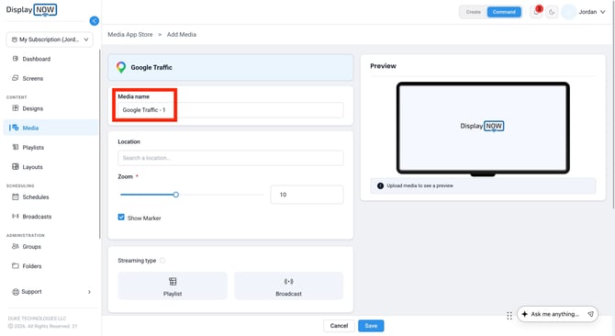The height and width of the screenshot is (336, 615).
Task: Collapse the sidebar with the blue arrow button
Action: coord(95,21)
